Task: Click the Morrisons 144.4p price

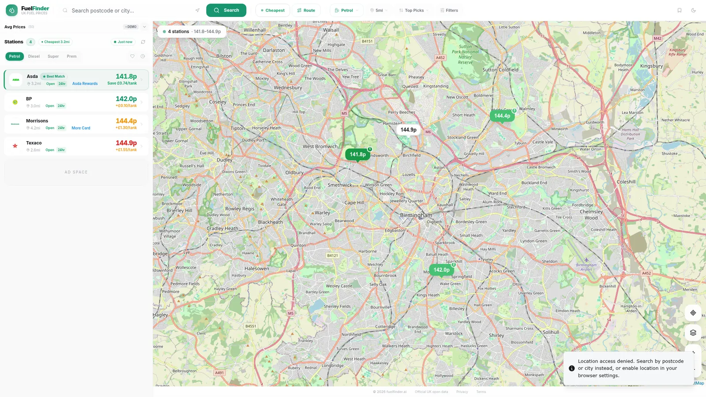Action: click(126, 121)
